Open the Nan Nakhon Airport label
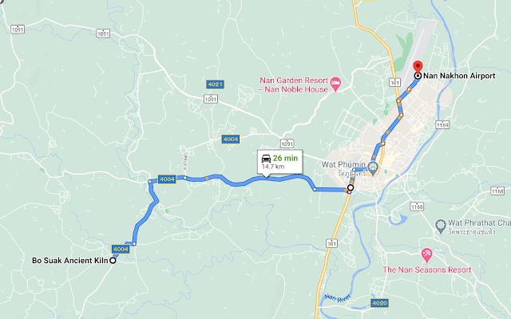Viewport: 511px width, 319px height. [x=459, y=76]
